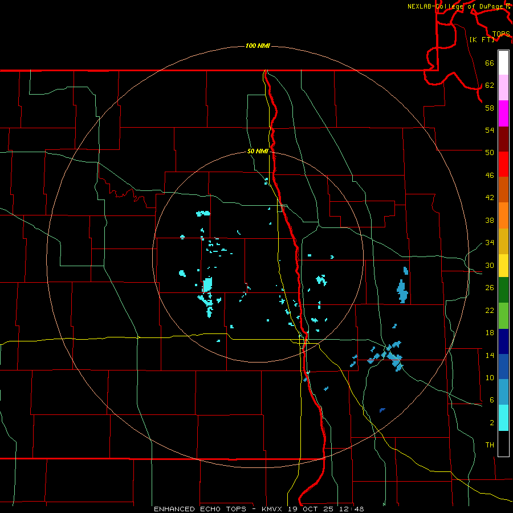Click the 12:48 timestamp in caption

pyautogui.click(x=352, y=509)
